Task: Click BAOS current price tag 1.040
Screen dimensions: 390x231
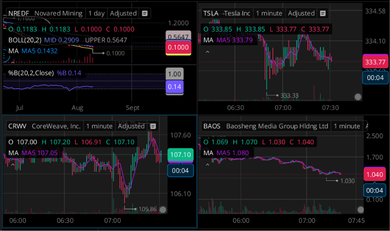Action: pyautogui.click(x=375, y=174)
